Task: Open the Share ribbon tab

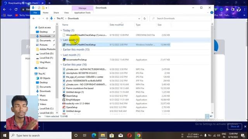Action: tap(56, 13)
